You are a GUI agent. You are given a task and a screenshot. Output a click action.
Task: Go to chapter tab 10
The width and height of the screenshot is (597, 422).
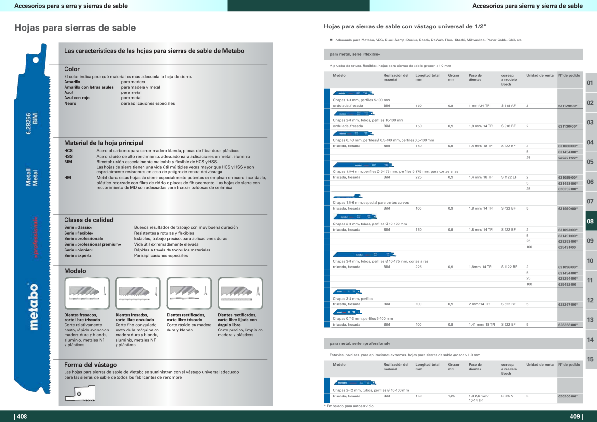(x=590, y=261)
